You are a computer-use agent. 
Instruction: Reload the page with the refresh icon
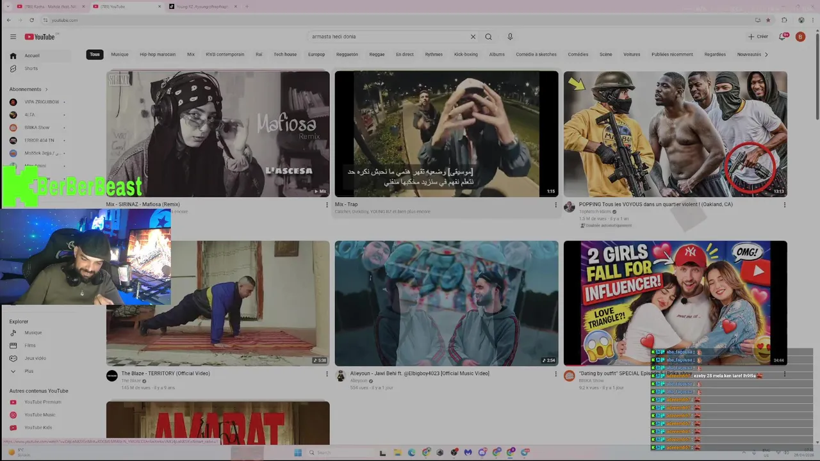(x=31, y=20)
